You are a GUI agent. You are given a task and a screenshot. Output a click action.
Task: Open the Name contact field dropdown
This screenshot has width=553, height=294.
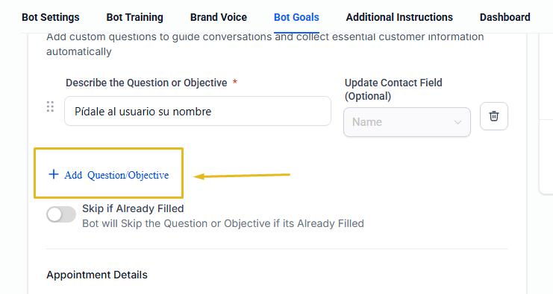(x=407, y=122)
